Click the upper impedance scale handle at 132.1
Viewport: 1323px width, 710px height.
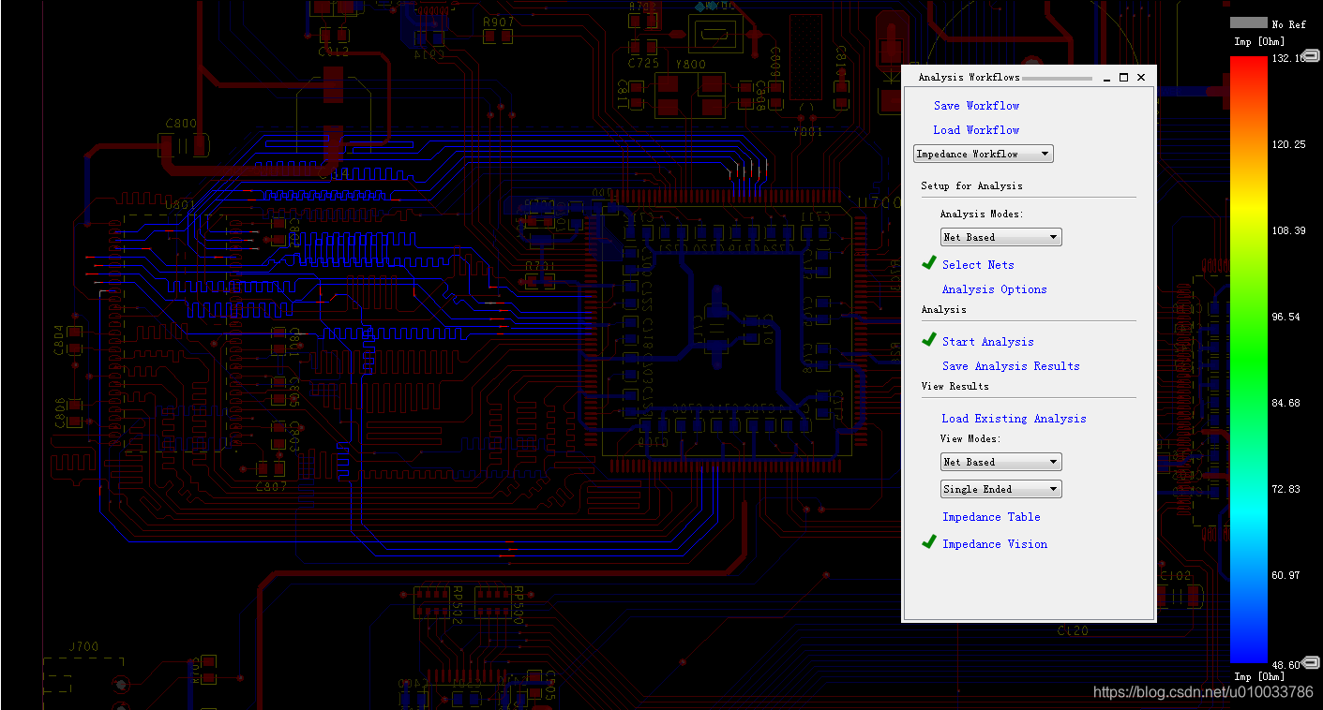pyautogui.click(x=1312, y=57)
